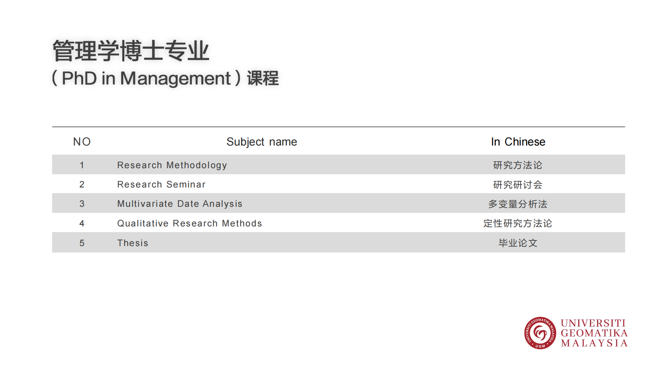The width and height of the screenshot is (672, 378).
Task: Click row number 2
Action: 82,184
